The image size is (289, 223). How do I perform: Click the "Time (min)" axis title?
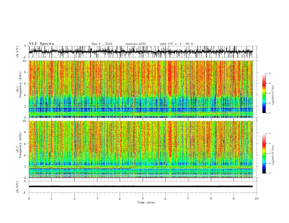click(146, 202)
